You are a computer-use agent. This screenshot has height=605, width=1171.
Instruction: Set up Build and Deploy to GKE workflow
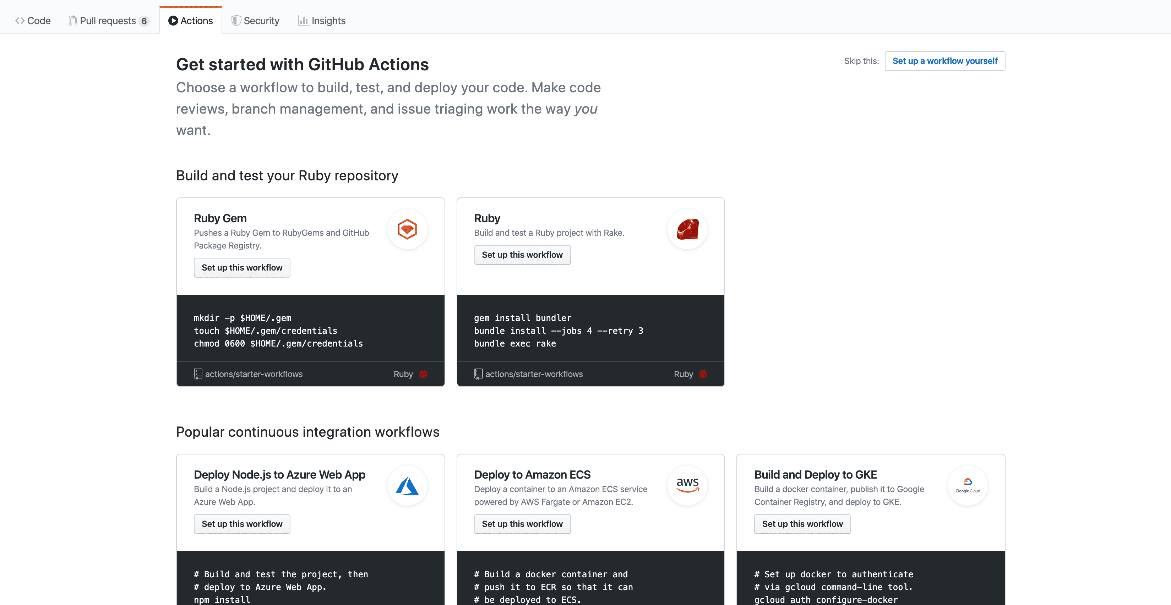[x=802, y=524]
